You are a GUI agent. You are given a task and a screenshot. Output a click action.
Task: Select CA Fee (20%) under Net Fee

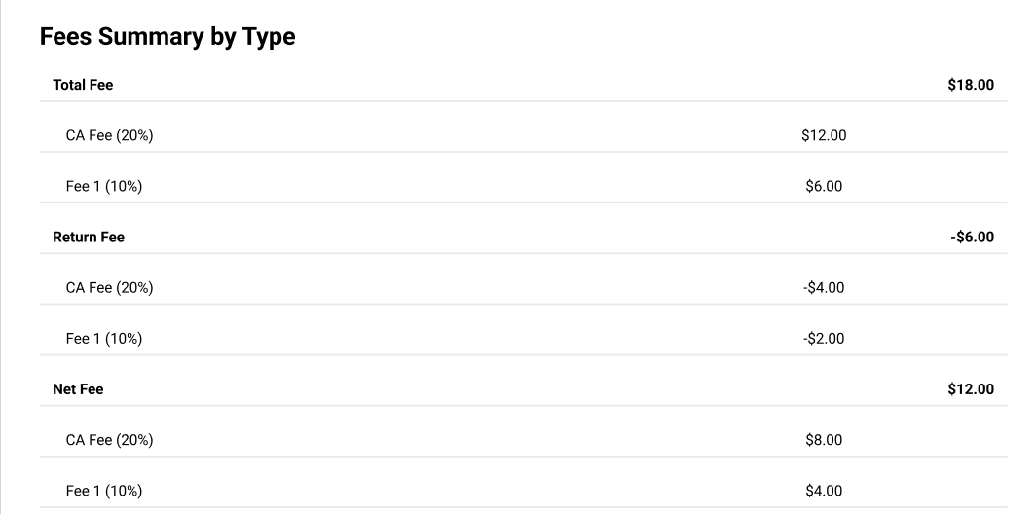coord(110,440)
